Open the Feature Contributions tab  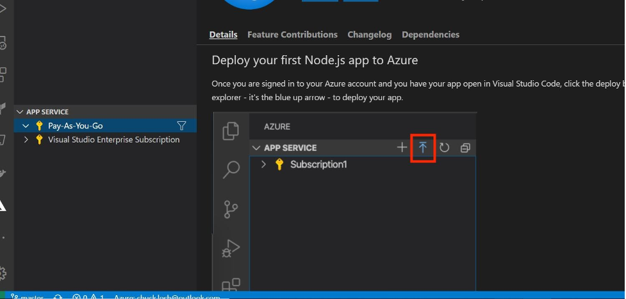tap(292, 35)
